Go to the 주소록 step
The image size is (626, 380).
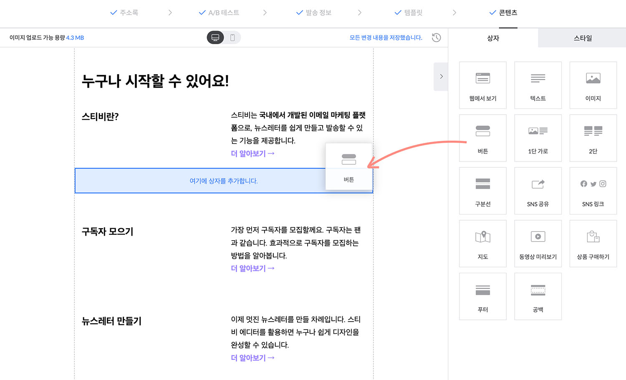coord(124,13)
